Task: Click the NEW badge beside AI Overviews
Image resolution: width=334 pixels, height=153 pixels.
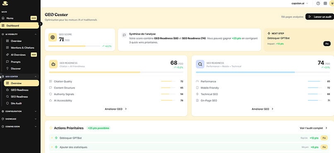Action: tap(34, 55)
